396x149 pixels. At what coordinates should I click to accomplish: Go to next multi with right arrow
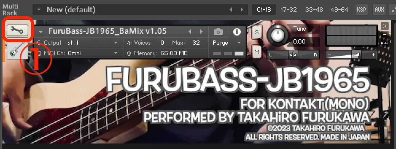(x=242, y=10)
